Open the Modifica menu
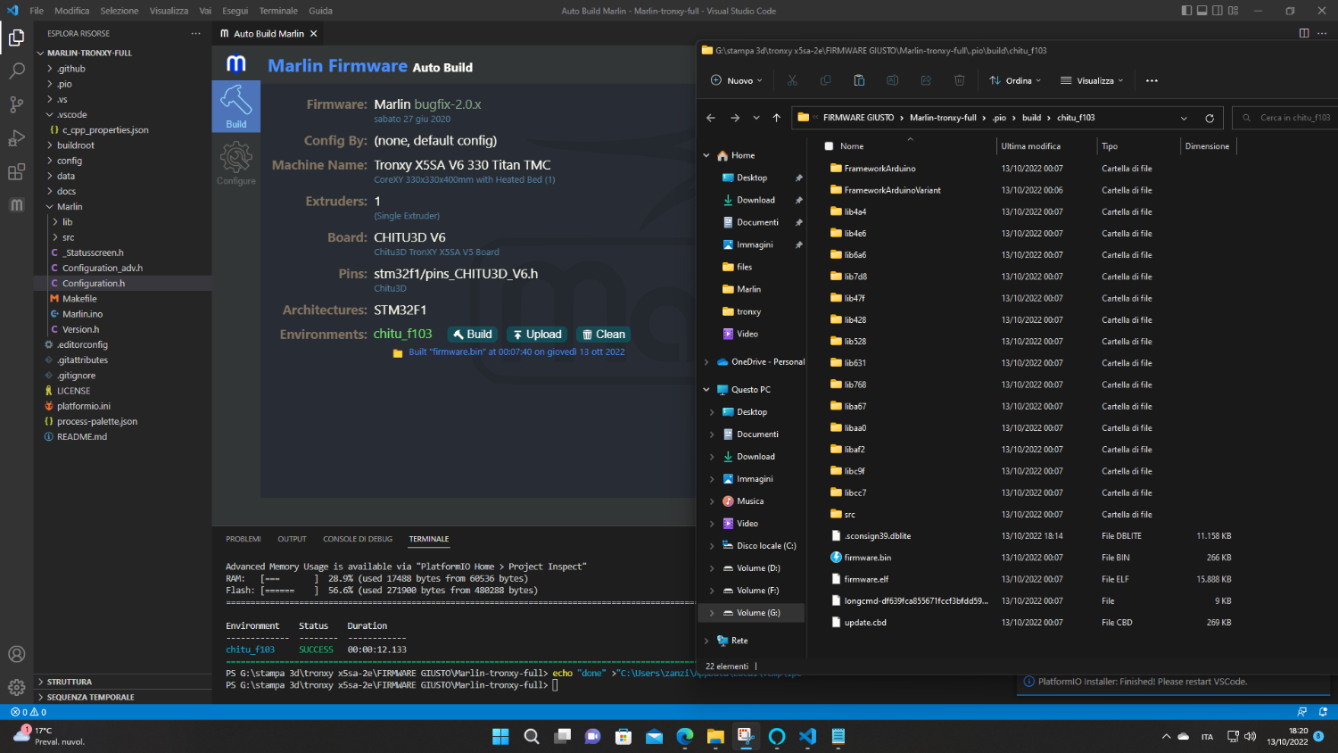This screenshot has height=753, width=1338. 71,11
